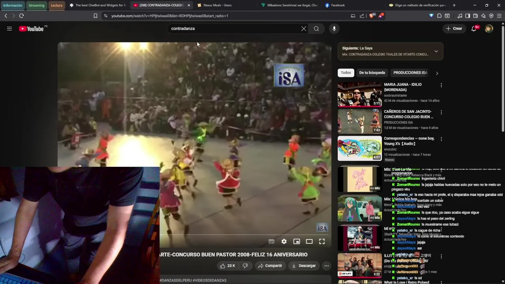
Task: Open the browser main menu
Action: 499,16
